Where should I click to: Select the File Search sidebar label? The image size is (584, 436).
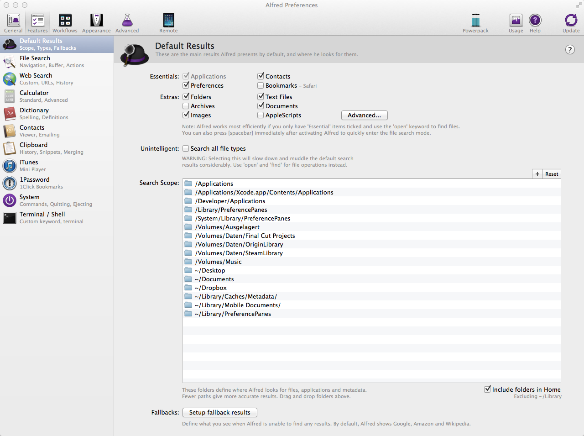[35, 58]
